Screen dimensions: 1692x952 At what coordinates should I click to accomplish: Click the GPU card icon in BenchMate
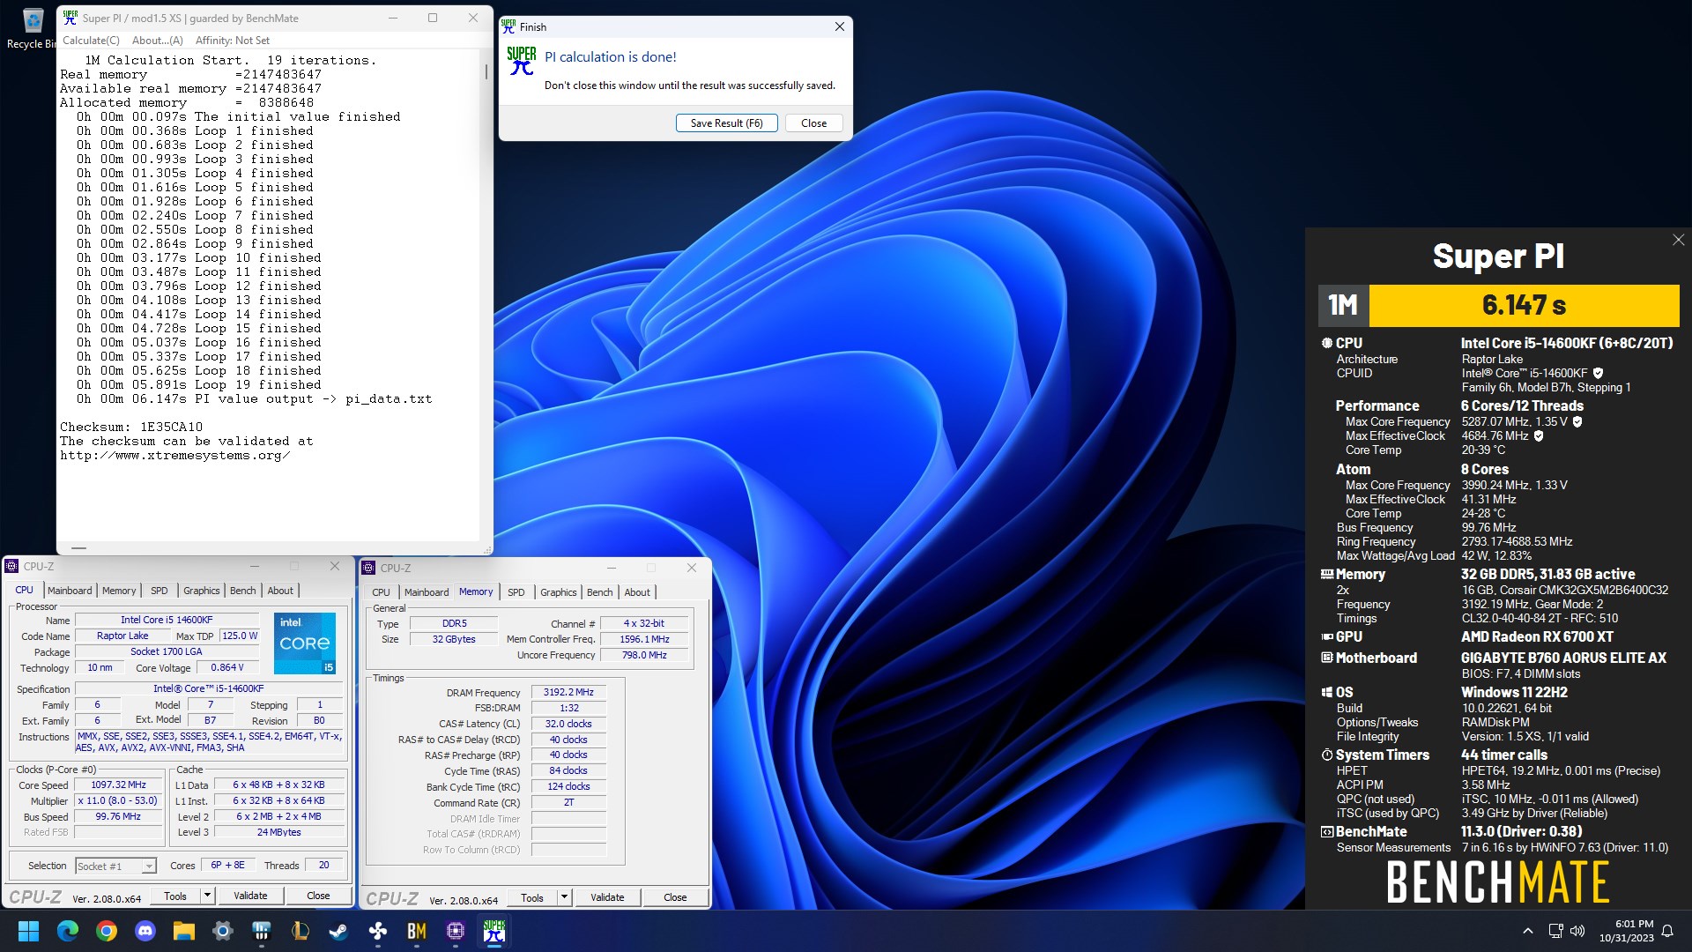click(1326, 636)
